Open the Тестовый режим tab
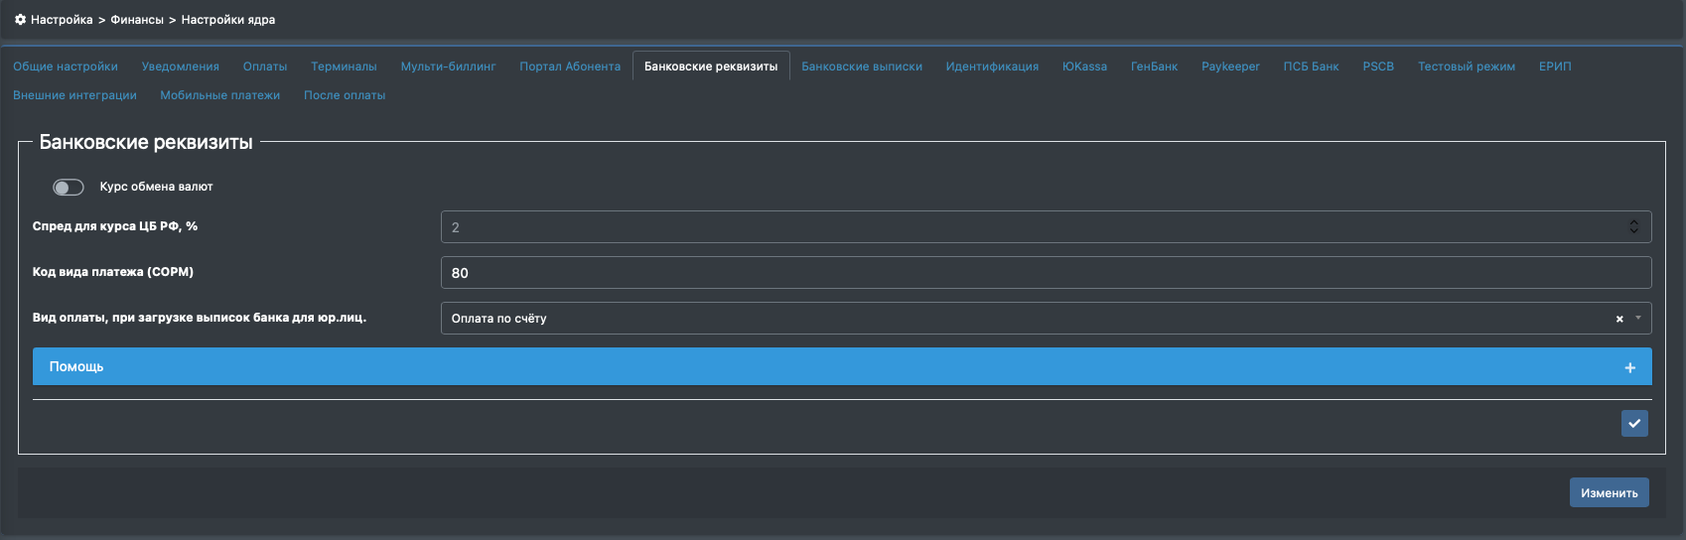This screenshot has height=540, width=1686. 1467,67
